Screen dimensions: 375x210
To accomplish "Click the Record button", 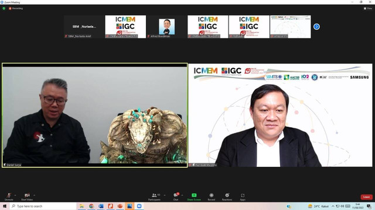I will pos(212,197).
